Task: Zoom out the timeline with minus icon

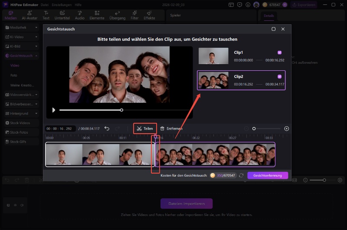Action: (x=246, y=128)
